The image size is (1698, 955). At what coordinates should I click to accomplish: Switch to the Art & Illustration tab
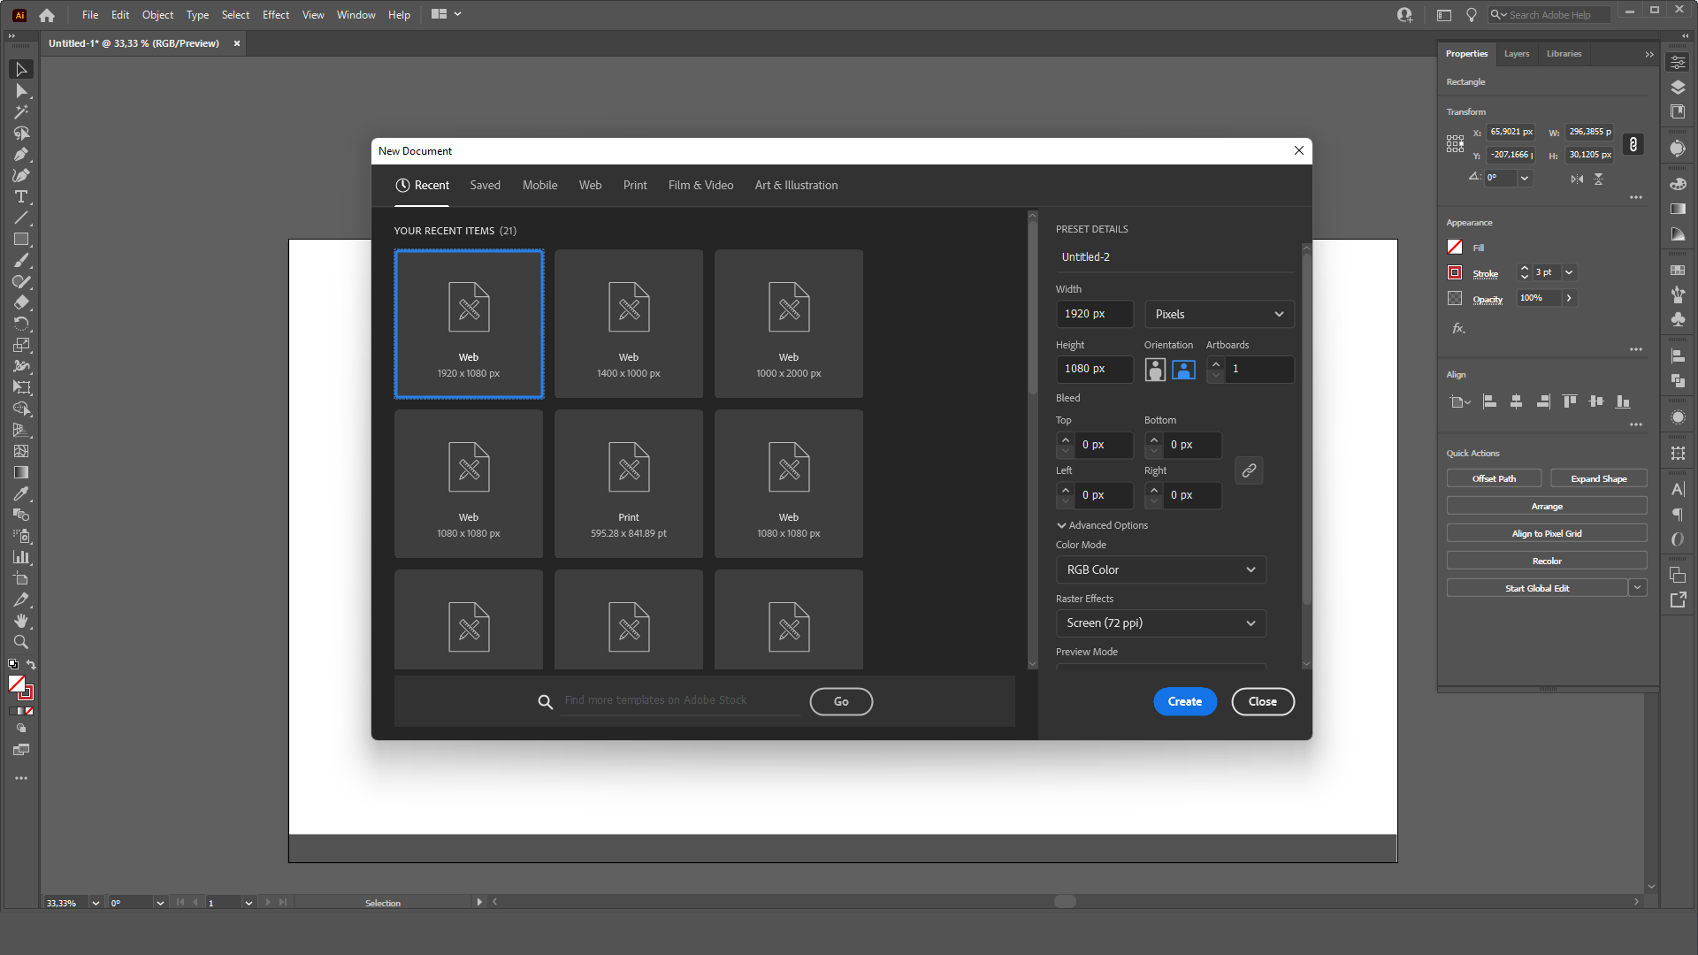pyautogui.click(x=796, y=185)
